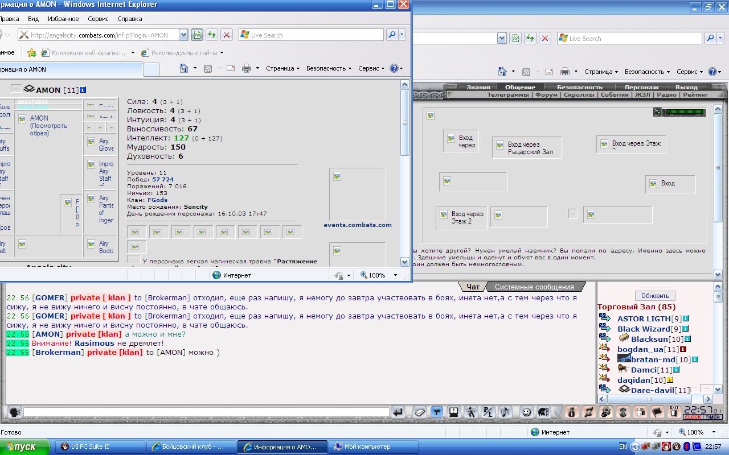
Task: Open info for player Blacksun
Action: pyautogui.click(x=687, y=339)
